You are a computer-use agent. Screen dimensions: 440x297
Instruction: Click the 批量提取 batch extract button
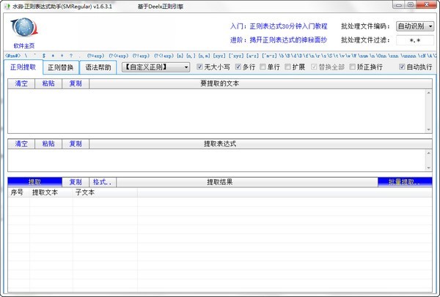coord(405,181)
